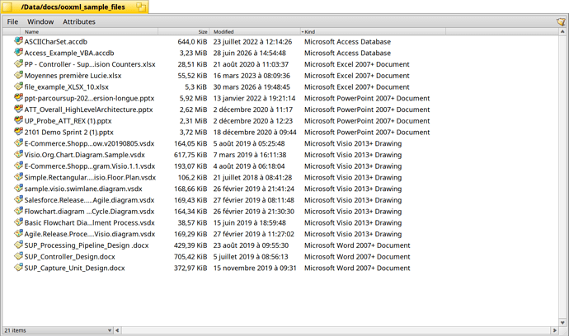
Task: Click date 23 juillet 2022 à 12:14:26
Action: click(x=252, y=42)
